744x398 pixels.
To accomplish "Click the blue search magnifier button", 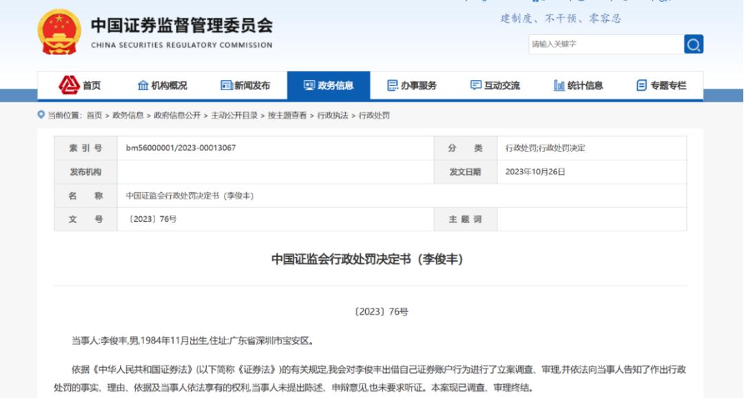I will point(693,44).
